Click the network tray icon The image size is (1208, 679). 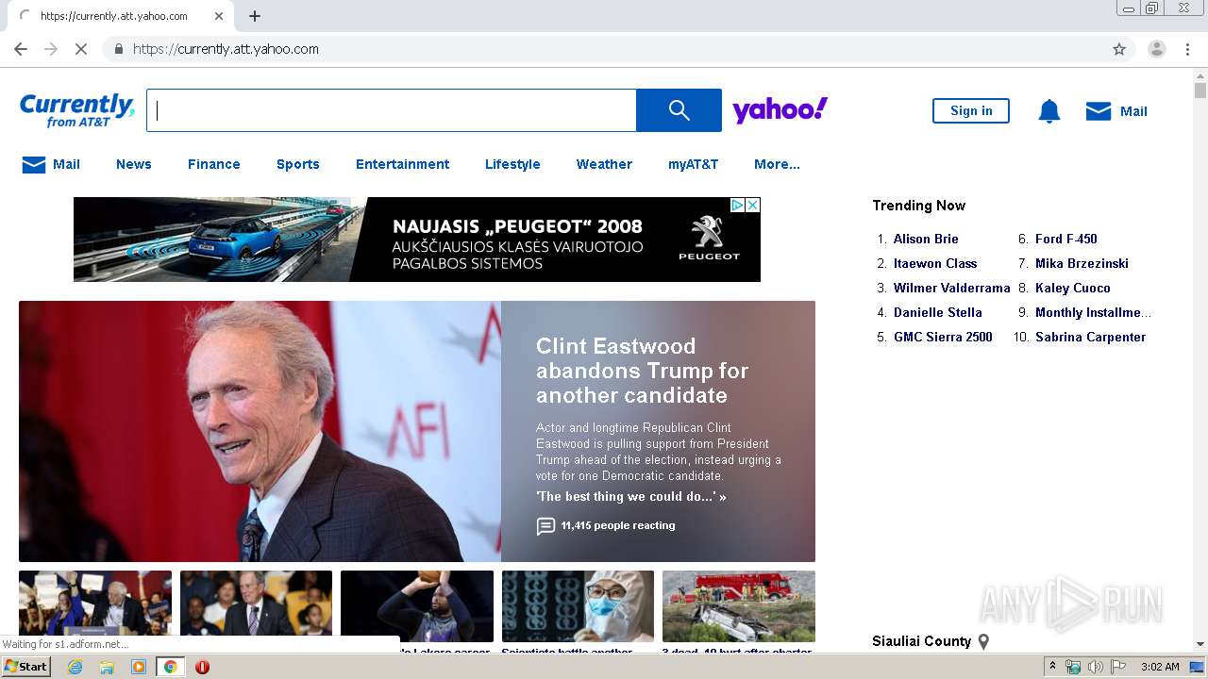click(x=1073, y=667)
